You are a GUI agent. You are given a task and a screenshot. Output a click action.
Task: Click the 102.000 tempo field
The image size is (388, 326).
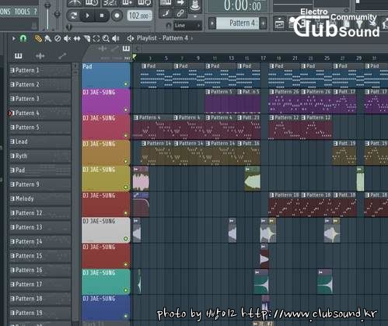(139, 16)
